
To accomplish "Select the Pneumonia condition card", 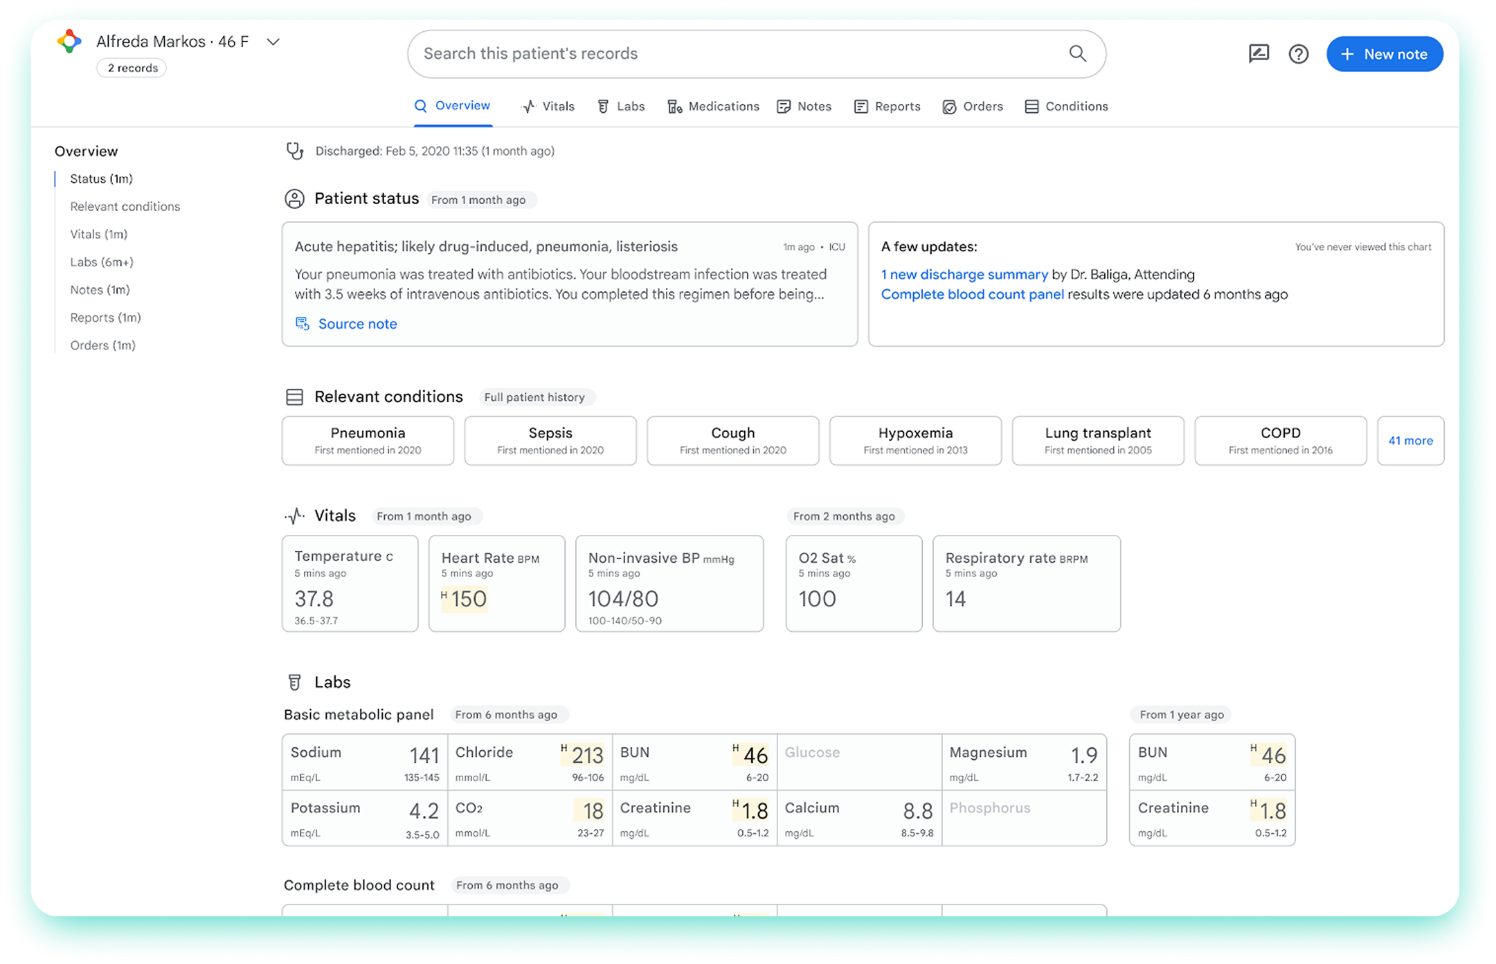I will [x=368, y=441].
